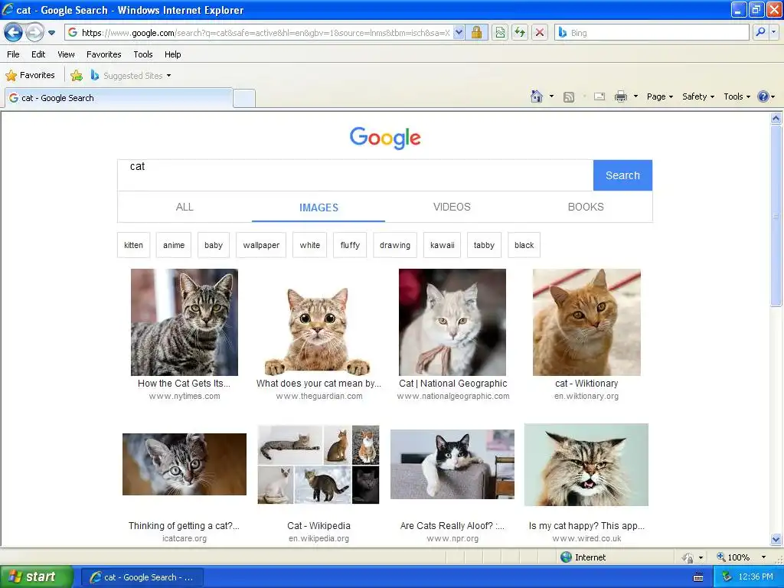Open a new blank tab

244,98
